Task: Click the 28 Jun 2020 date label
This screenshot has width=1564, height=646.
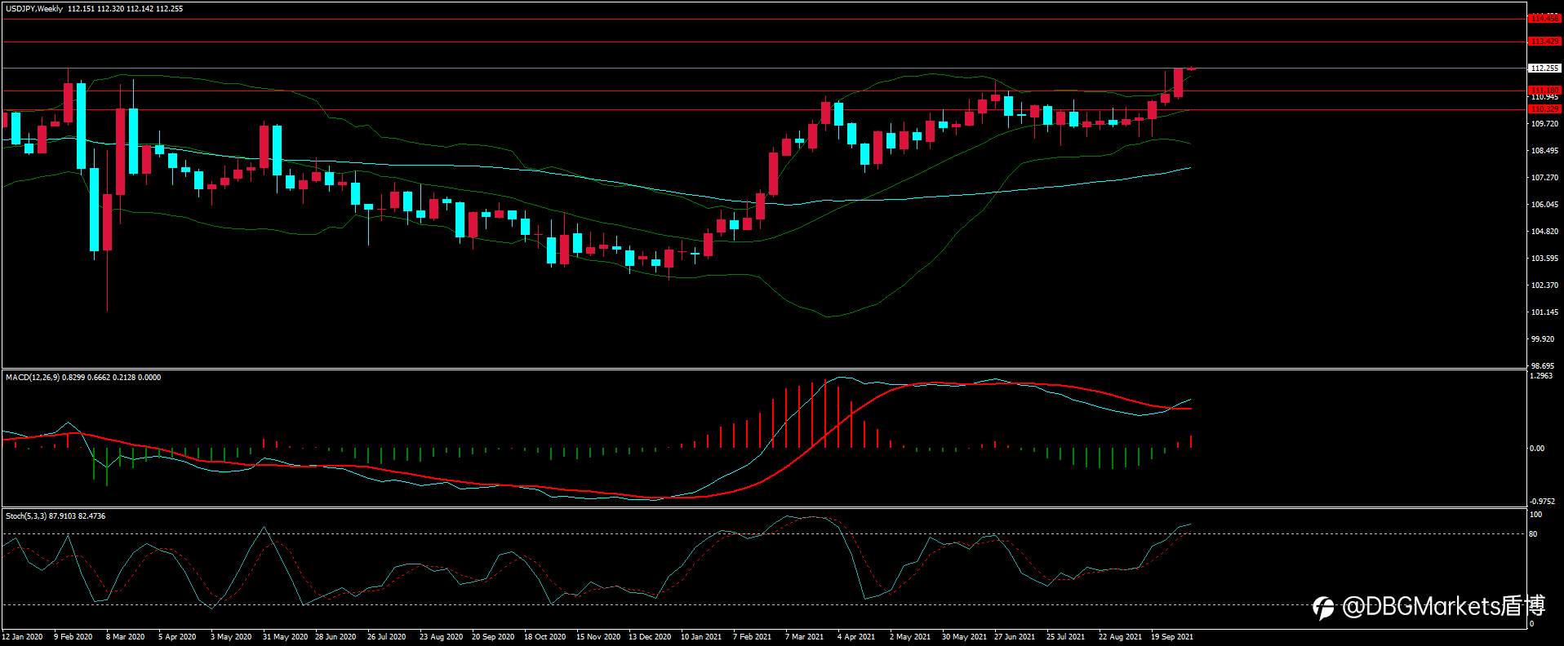Action: point(335,637)
